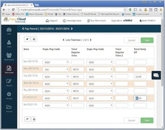Click the Sat 05/21/16 daily OT field

140,105
